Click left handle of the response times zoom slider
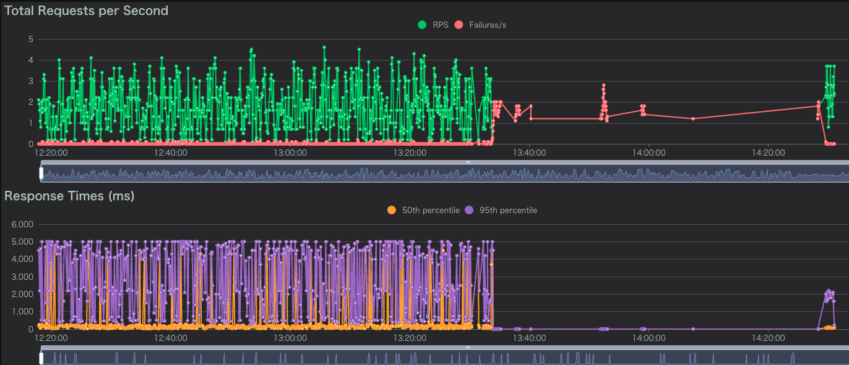This screenshot has width=849, height=365. click(41, 358)
